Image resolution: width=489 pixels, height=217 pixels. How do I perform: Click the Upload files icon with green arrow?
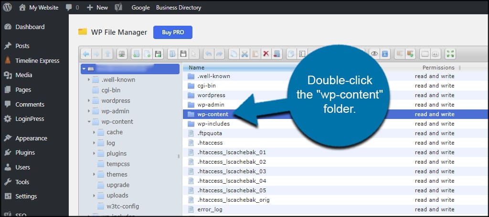coord(158,54)
